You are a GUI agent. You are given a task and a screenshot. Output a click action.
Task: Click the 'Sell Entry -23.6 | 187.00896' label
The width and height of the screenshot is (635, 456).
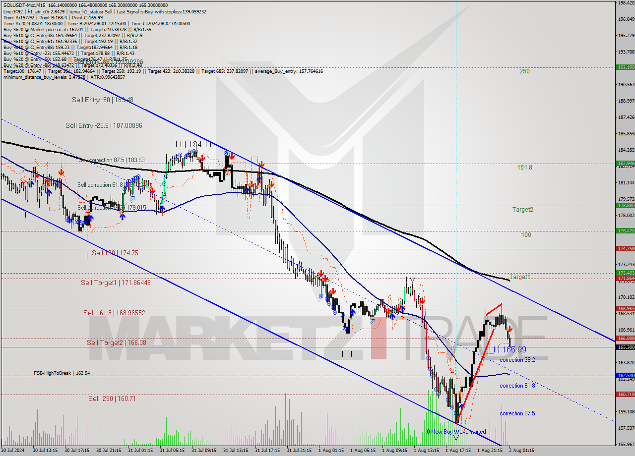(104, 126)
